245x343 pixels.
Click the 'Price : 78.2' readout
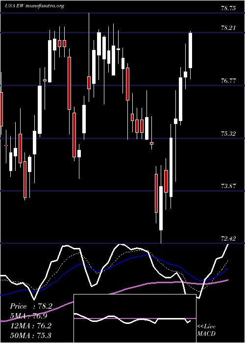pos(31,306)
